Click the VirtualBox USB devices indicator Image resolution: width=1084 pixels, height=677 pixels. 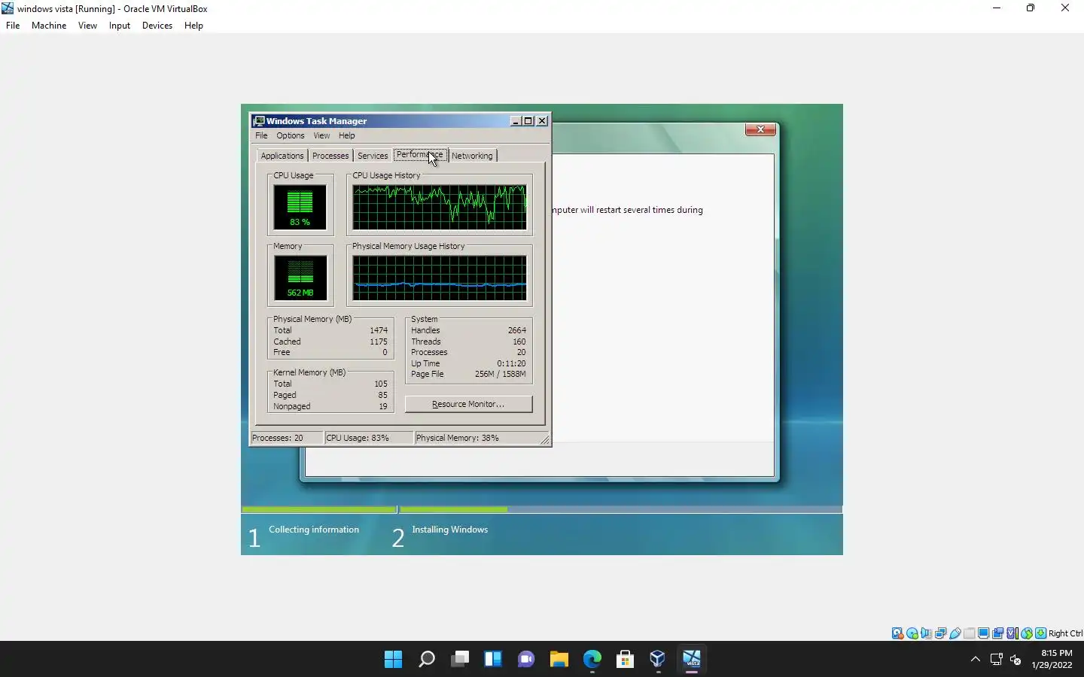click(955, 633)
